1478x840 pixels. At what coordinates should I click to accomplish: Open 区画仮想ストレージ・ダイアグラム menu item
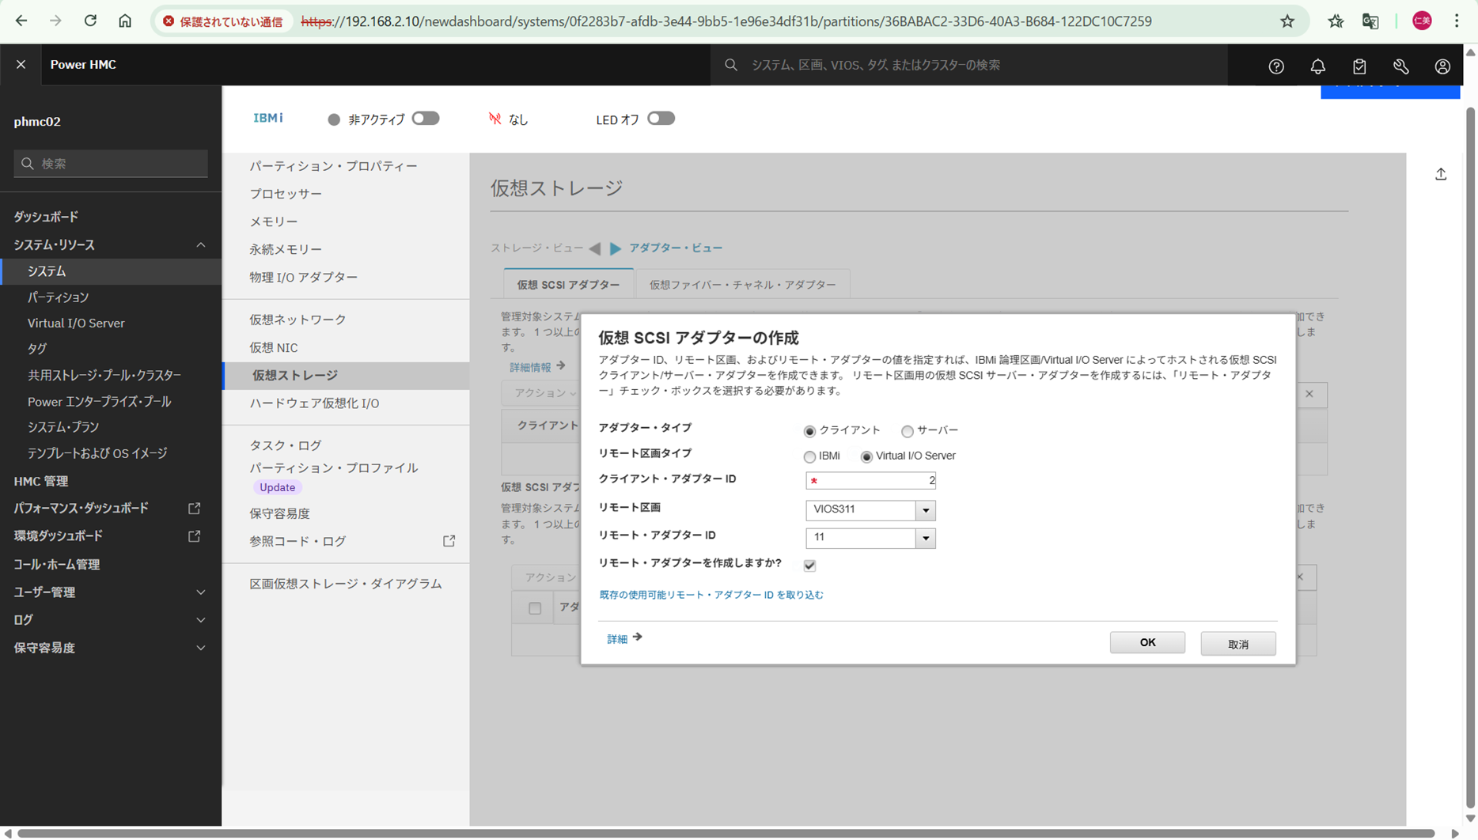tap(346, 584)
